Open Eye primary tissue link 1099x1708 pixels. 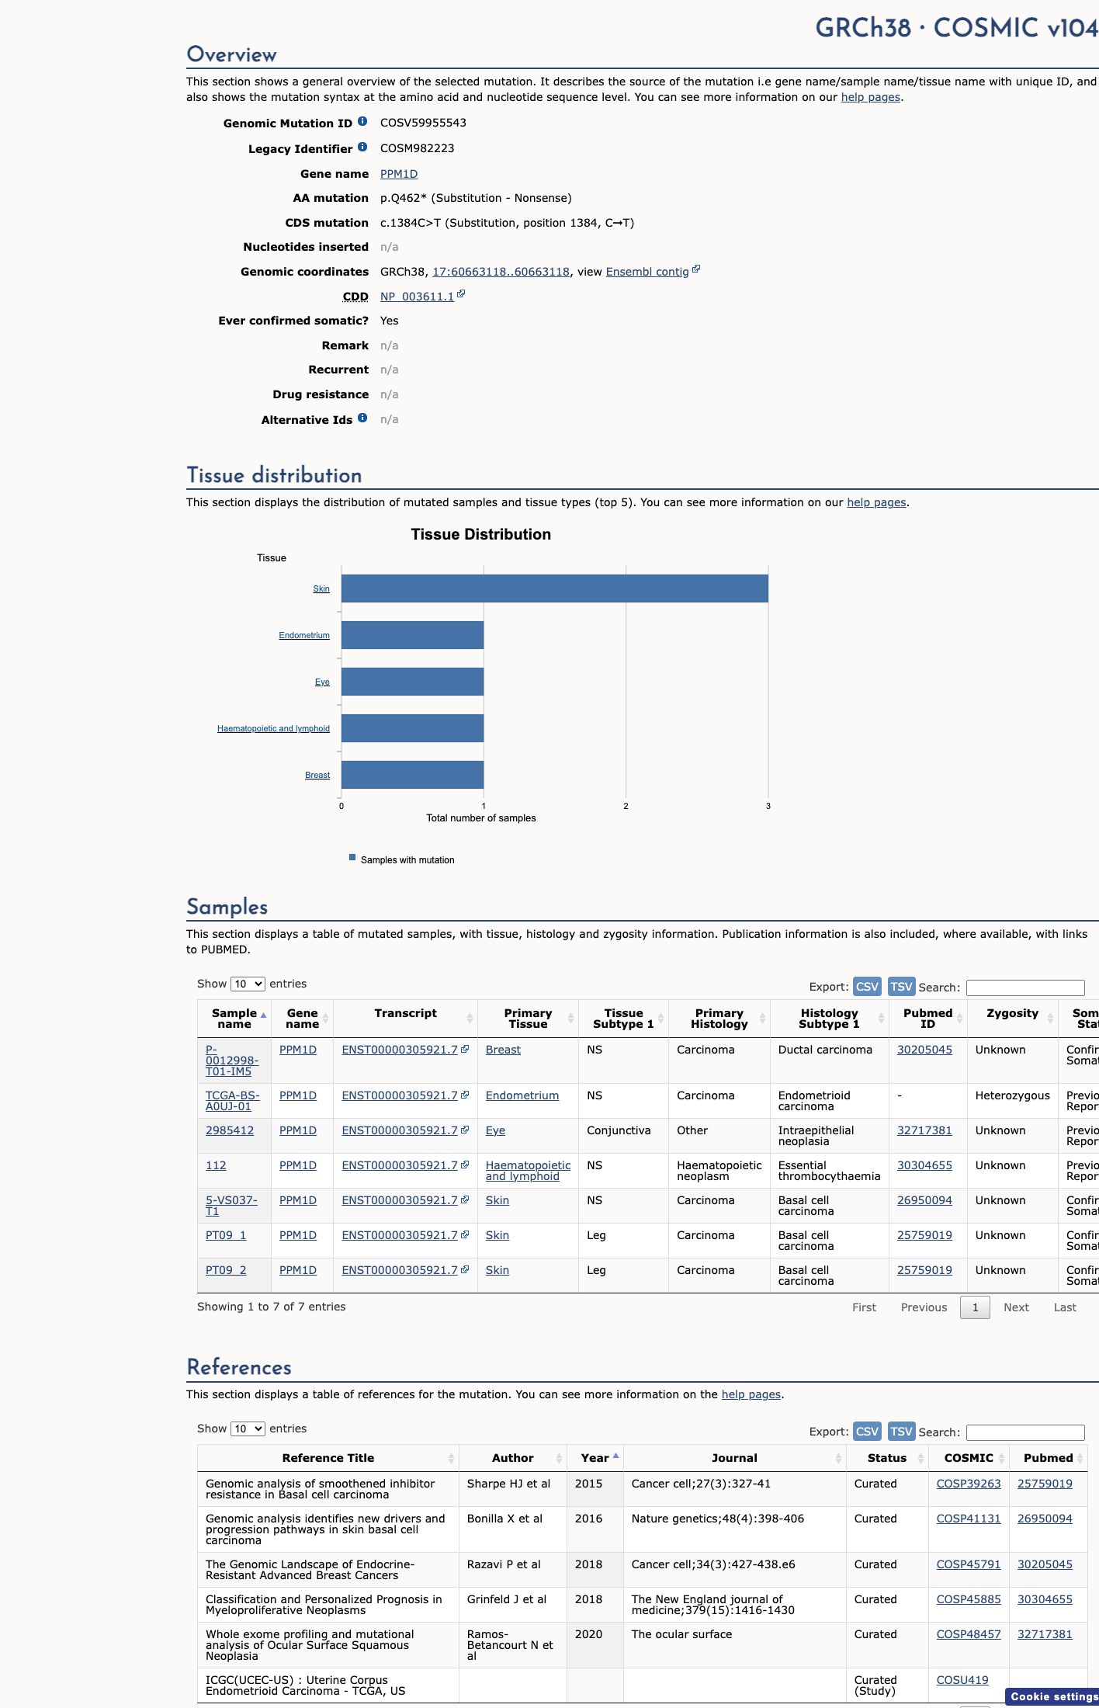tap(495, 1130)
